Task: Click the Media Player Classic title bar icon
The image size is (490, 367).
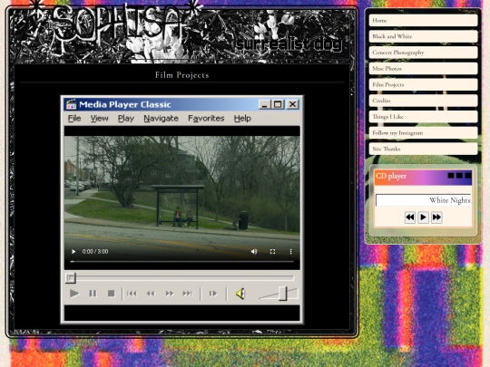Action: click(x=71, y=104)
